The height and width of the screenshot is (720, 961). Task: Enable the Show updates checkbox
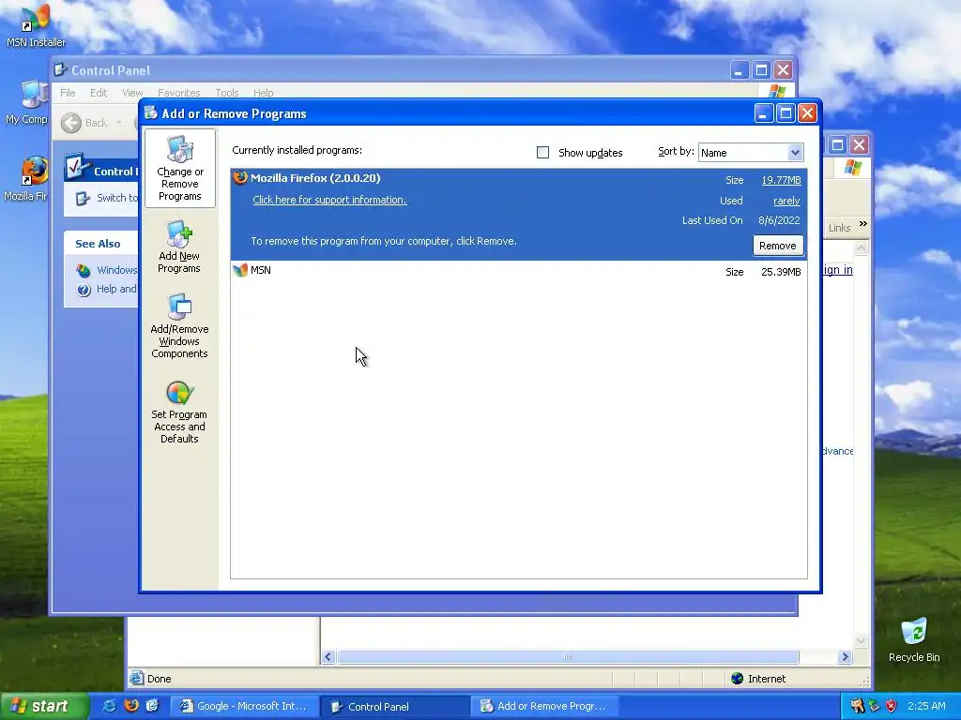click(542, 153)
